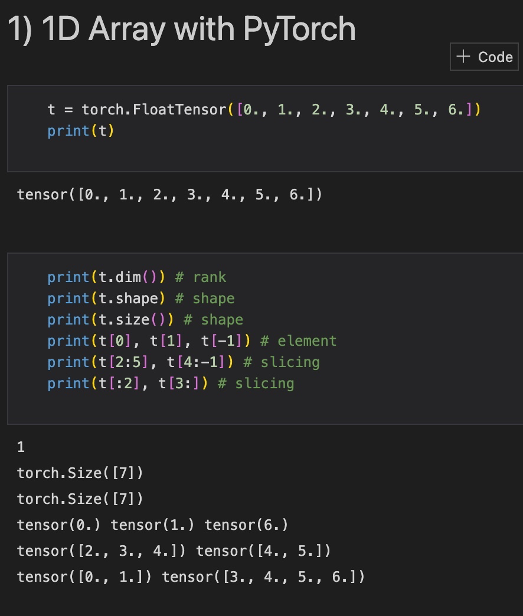This screenshot has height=616, width=523.
Task: Click the heading '1) 1D Array with PyTorch'
Action: (182, 29)
